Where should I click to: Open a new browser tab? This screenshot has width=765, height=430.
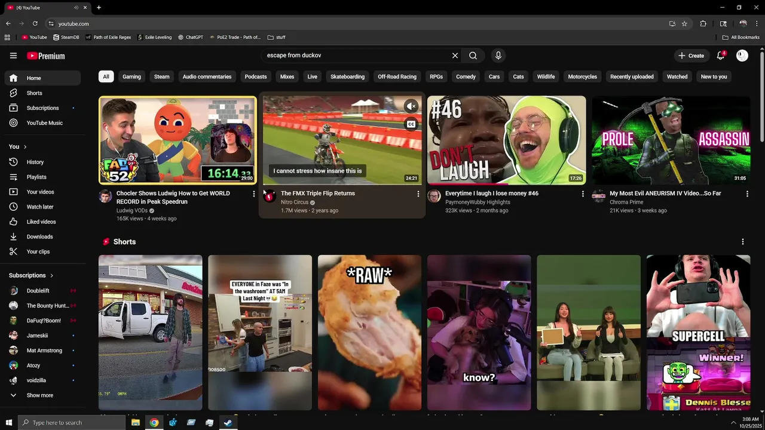click(99, 7)
